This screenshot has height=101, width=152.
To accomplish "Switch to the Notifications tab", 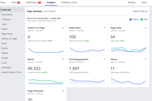I will 33,3.
